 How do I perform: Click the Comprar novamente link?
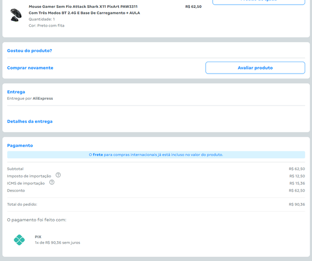[30, 68]
